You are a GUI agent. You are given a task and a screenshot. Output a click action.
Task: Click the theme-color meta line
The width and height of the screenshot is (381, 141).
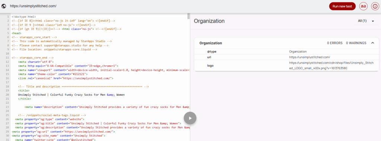coord(53,74)
